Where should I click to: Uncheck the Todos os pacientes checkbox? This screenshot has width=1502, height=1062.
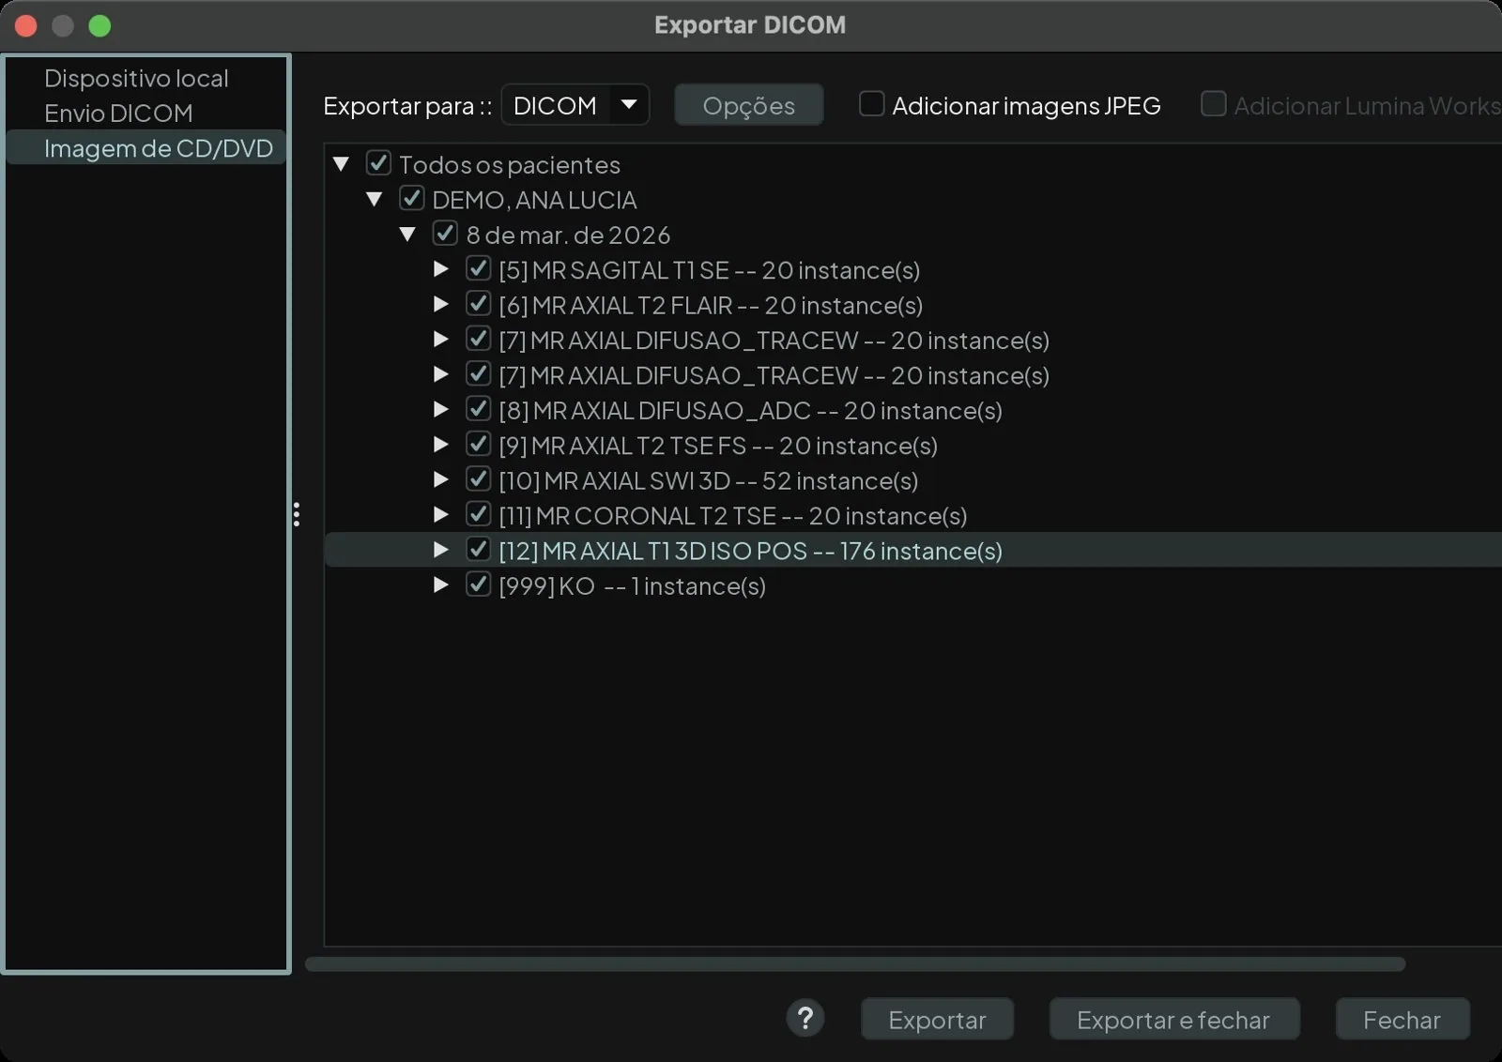(378, 163)
